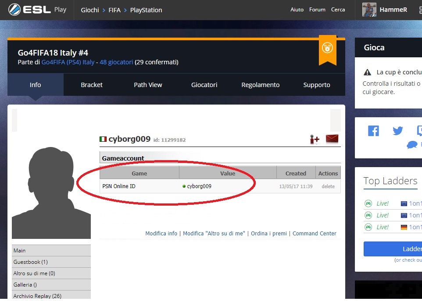Open Go4FIFA (PS4) Italy link

coord(68,62)
